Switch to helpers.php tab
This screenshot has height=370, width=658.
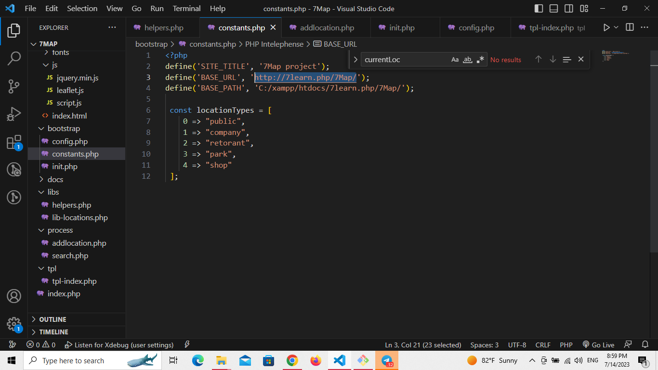(x=164, y=27)
